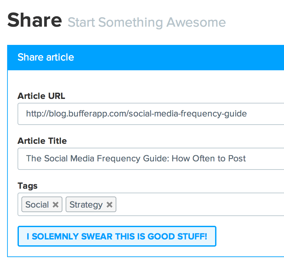
Task: Click the Article URL label
Action: click(x=41, y=96)
